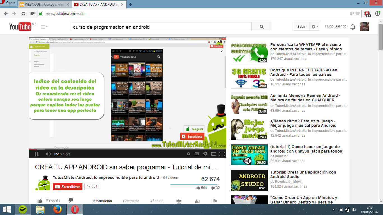This screenshot has height=215, width=383.
Task: Switch to the Compartir tab
Action: [x=131, y=201]
